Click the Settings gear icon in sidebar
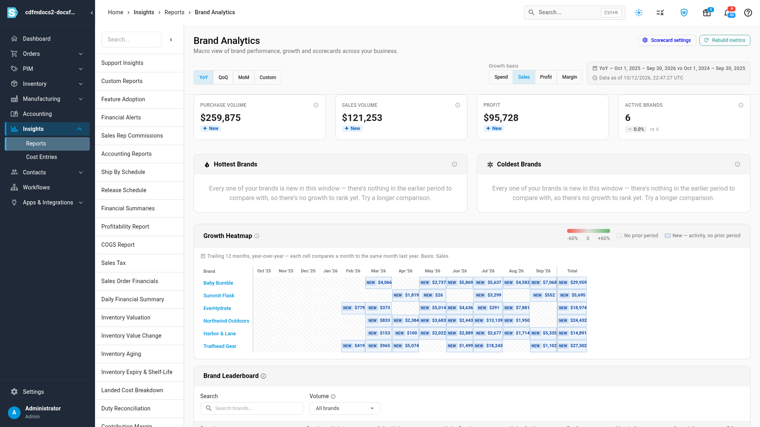The width and height of the screenshot is (760, 427). pyautogui.click(x=14, y=392)
